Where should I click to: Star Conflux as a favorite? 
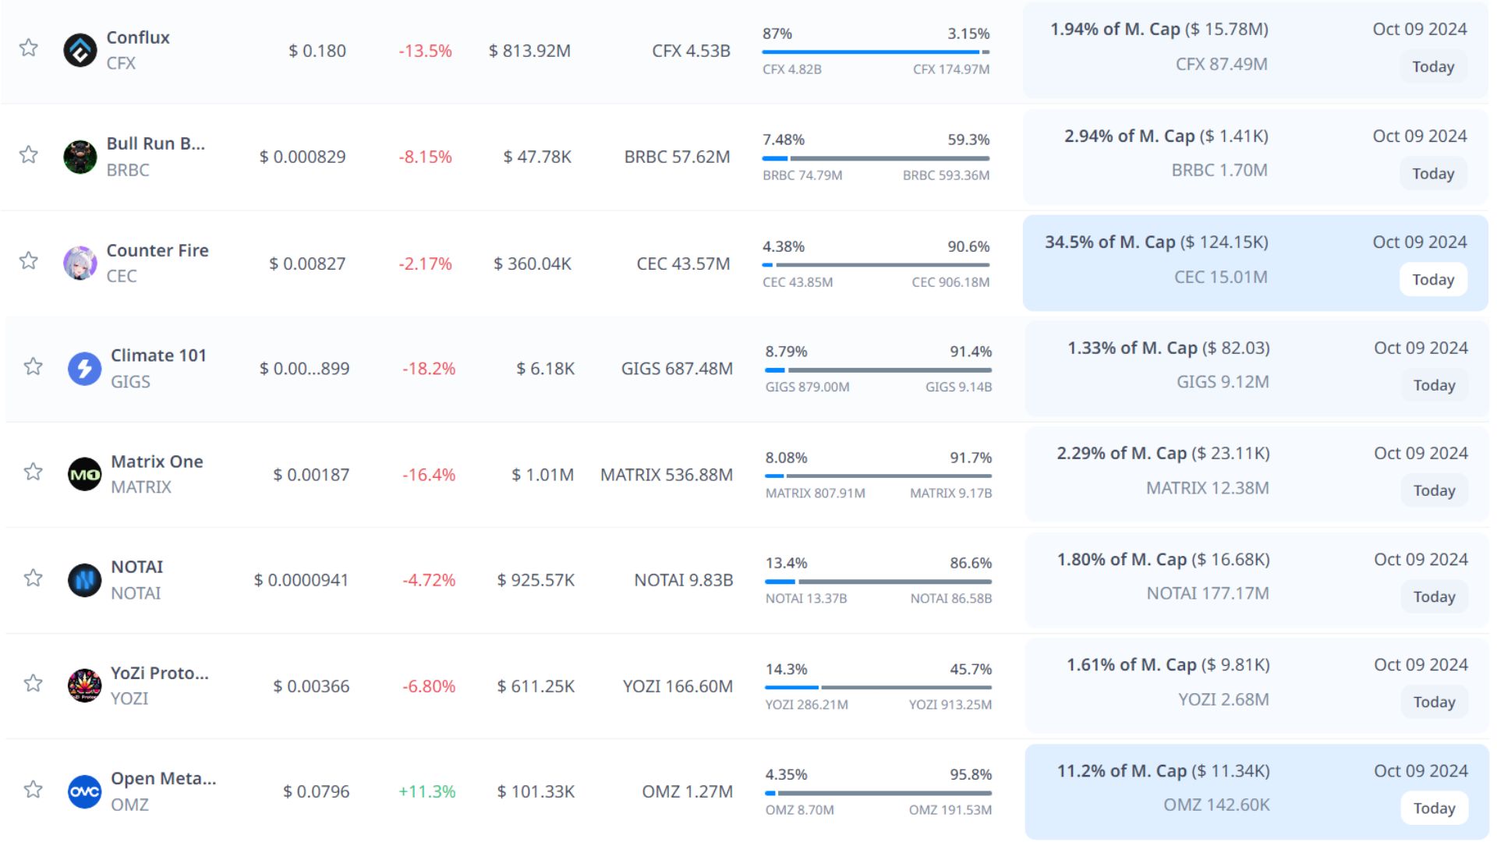pos(29,48)
